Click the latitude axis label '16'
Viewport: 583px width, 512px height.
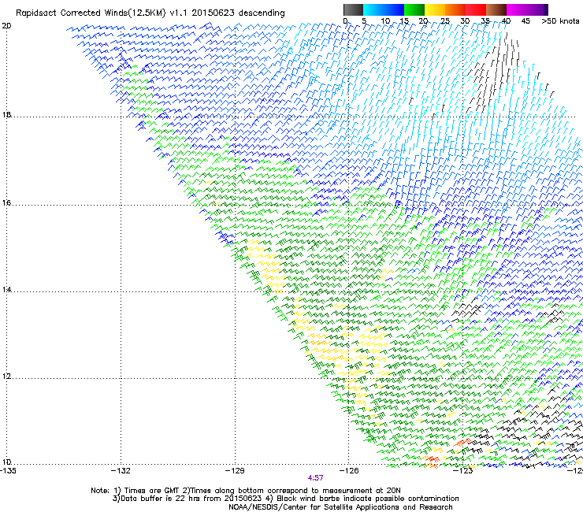click(x=6, y=202)
